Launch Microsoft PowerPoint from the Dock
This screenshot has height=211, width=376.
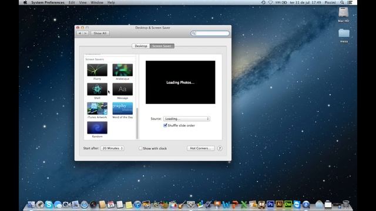pos(235,205)
